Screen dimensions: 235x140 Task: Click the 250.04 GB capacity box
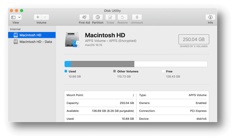pos(194,39)
